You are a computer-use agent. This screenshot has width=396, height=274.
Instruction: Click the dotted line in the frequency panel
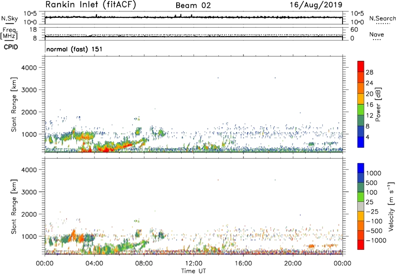pos(194,35)
